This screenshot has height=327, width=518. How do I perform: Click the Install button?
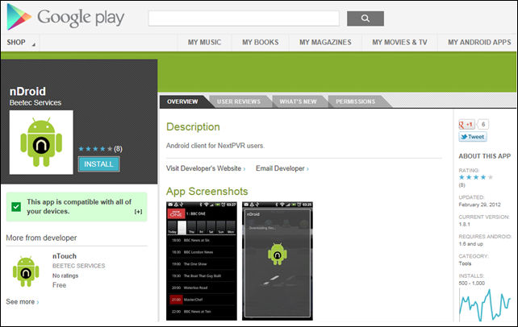pyautogui.click(x=98, y=164)
